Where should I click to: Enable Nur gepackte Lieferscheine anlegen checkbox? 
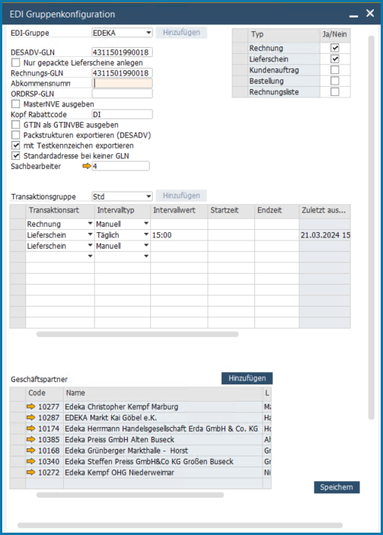(16, 62)
